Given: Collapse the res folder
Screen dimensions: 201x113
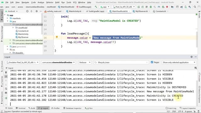Looking at the screenshot, I should 8,50.
